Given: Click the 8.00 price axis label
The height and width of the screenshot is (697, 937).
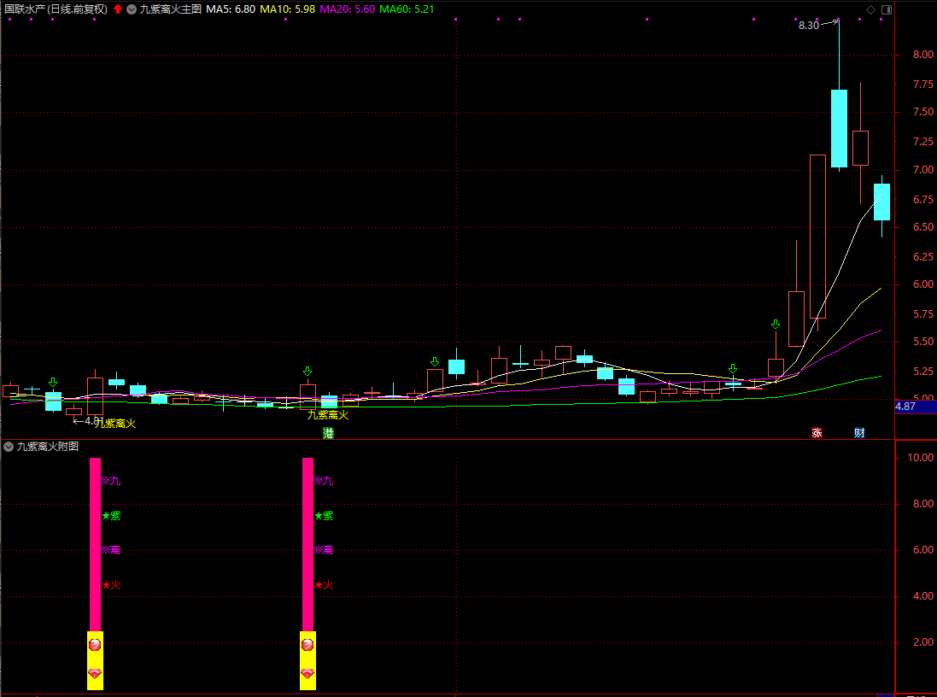Looking at the screenshot, I should tap(923, 55).
